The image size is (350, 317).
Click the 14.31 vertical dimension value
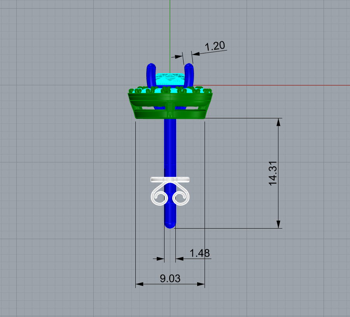point(273,173)
